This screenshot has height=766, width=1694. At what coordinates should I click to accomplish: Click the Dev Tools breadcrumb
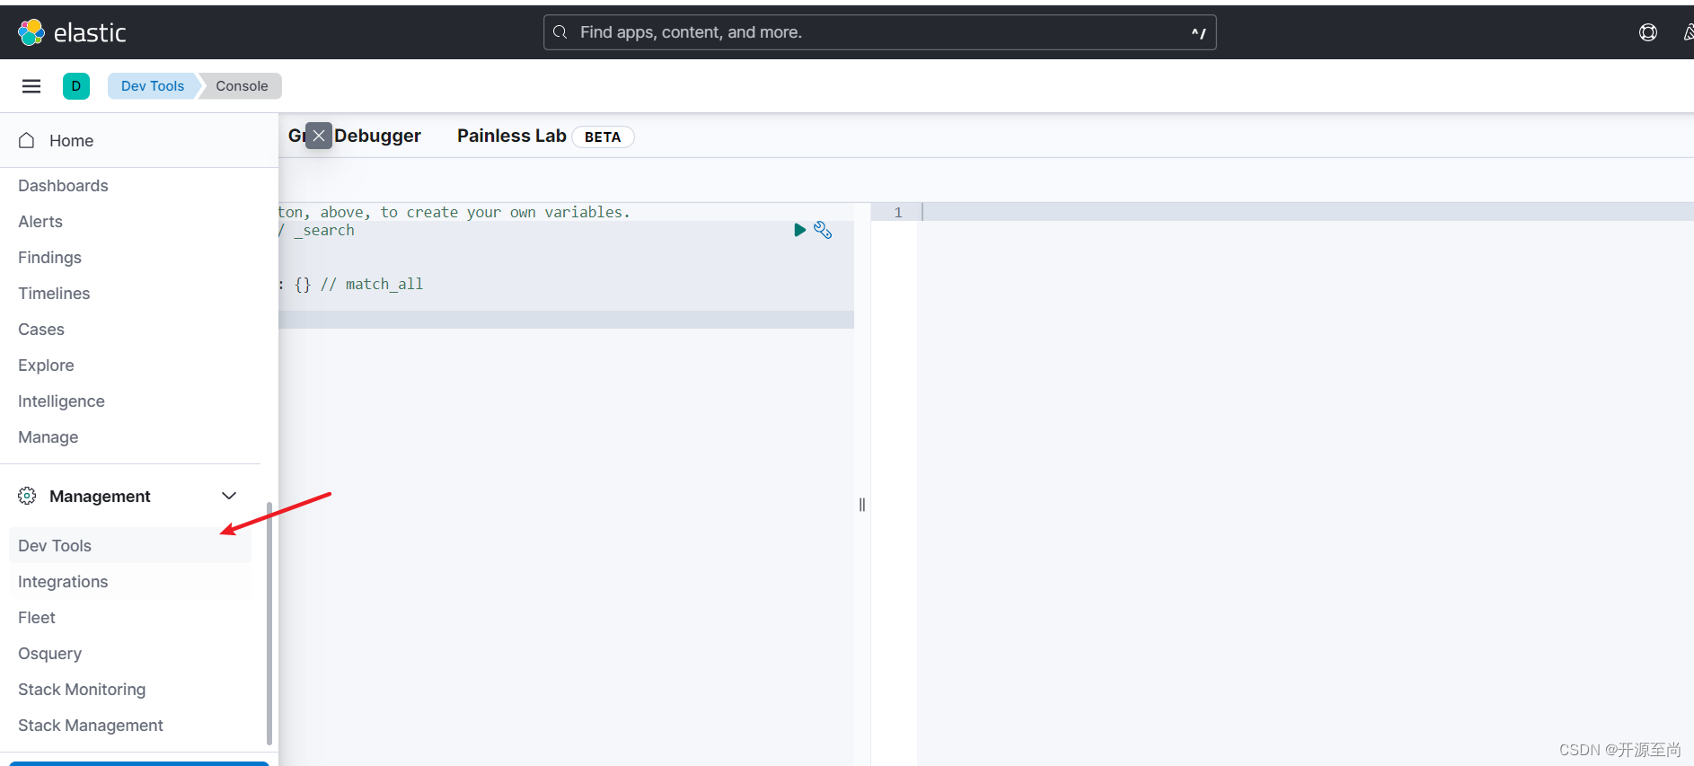coord(153,86)
